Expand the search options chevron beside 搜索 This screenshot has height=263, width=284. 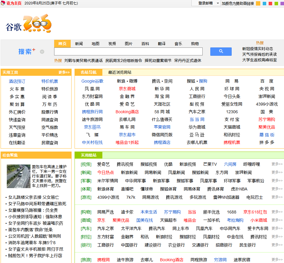[42, 52]
